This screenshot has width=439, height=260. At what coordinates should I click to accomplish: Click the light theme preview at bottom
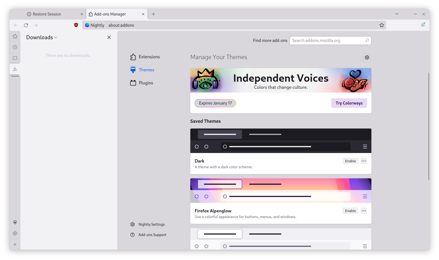(x=281, y=239)
